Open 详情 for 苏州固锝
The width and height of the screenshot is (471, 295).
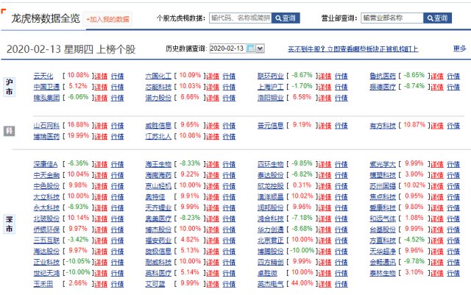coord(437,186)
